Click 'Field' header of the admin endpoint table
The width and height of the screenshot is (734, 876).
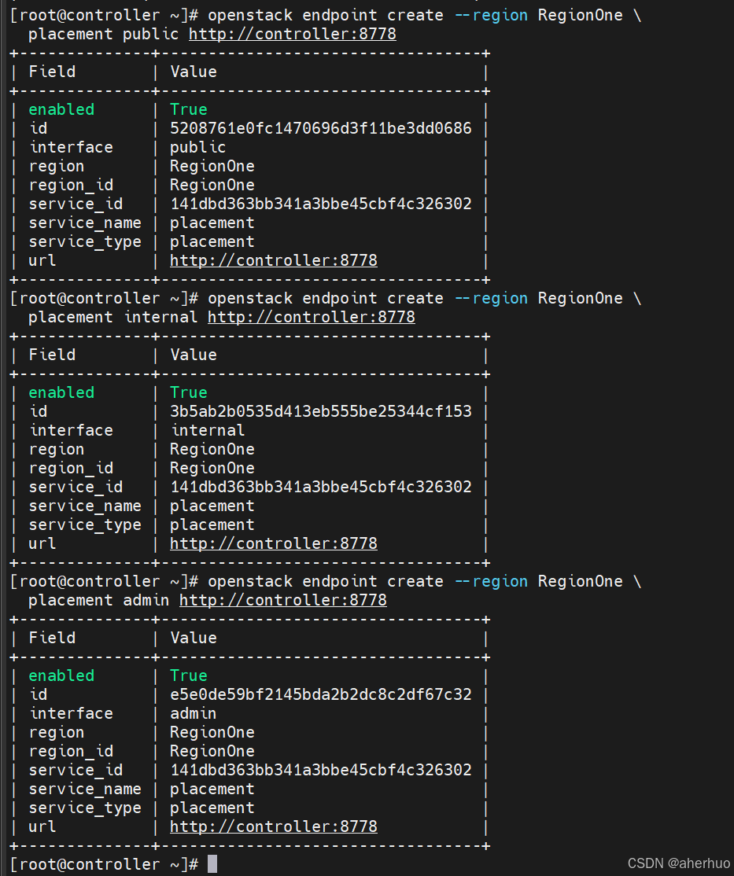(52, 639)
